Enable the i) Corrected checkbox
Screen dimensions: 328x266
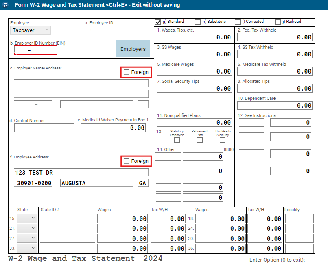coord(238,22)
